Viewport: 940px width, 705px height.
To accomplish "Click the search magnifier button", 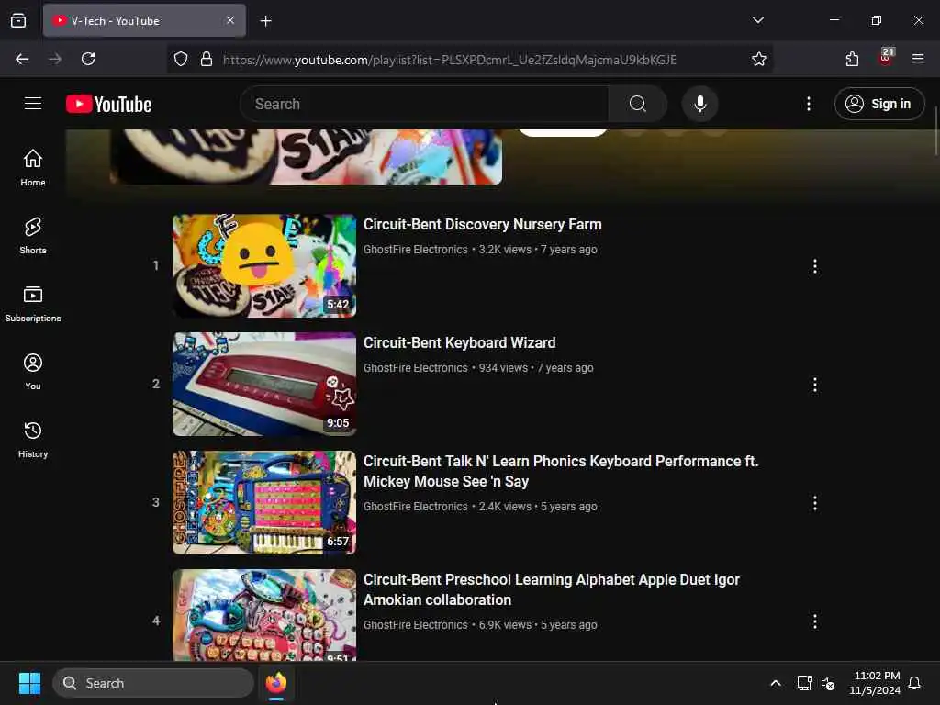I will tap(637, 104).
